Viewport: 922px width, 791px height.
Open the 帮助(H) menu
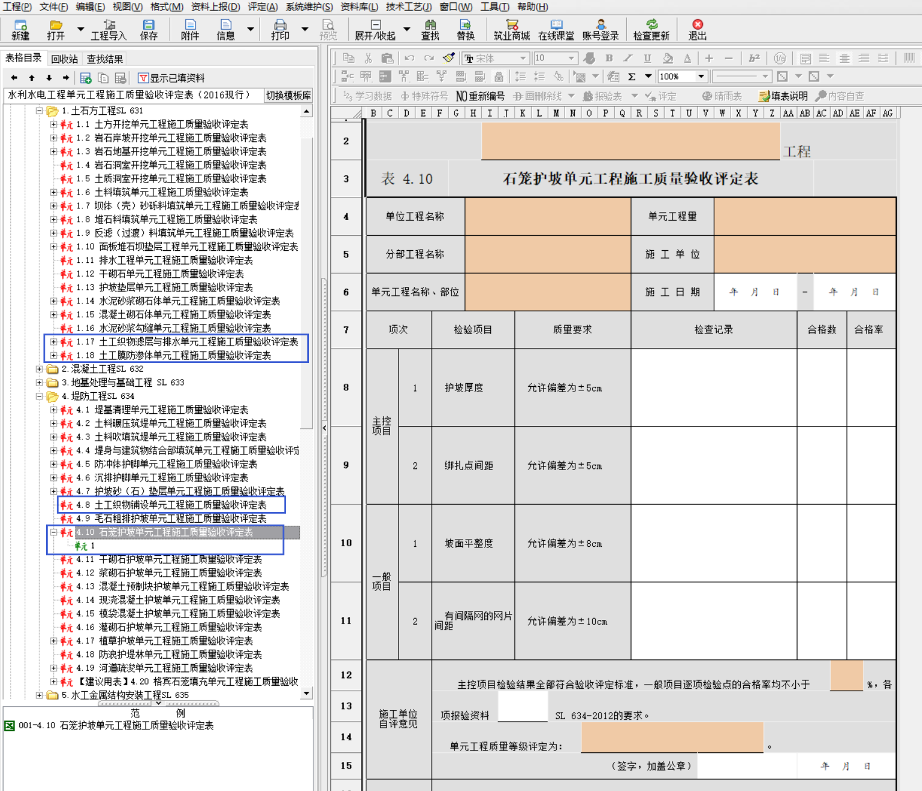pyautogui.click(x=533, y=7)
